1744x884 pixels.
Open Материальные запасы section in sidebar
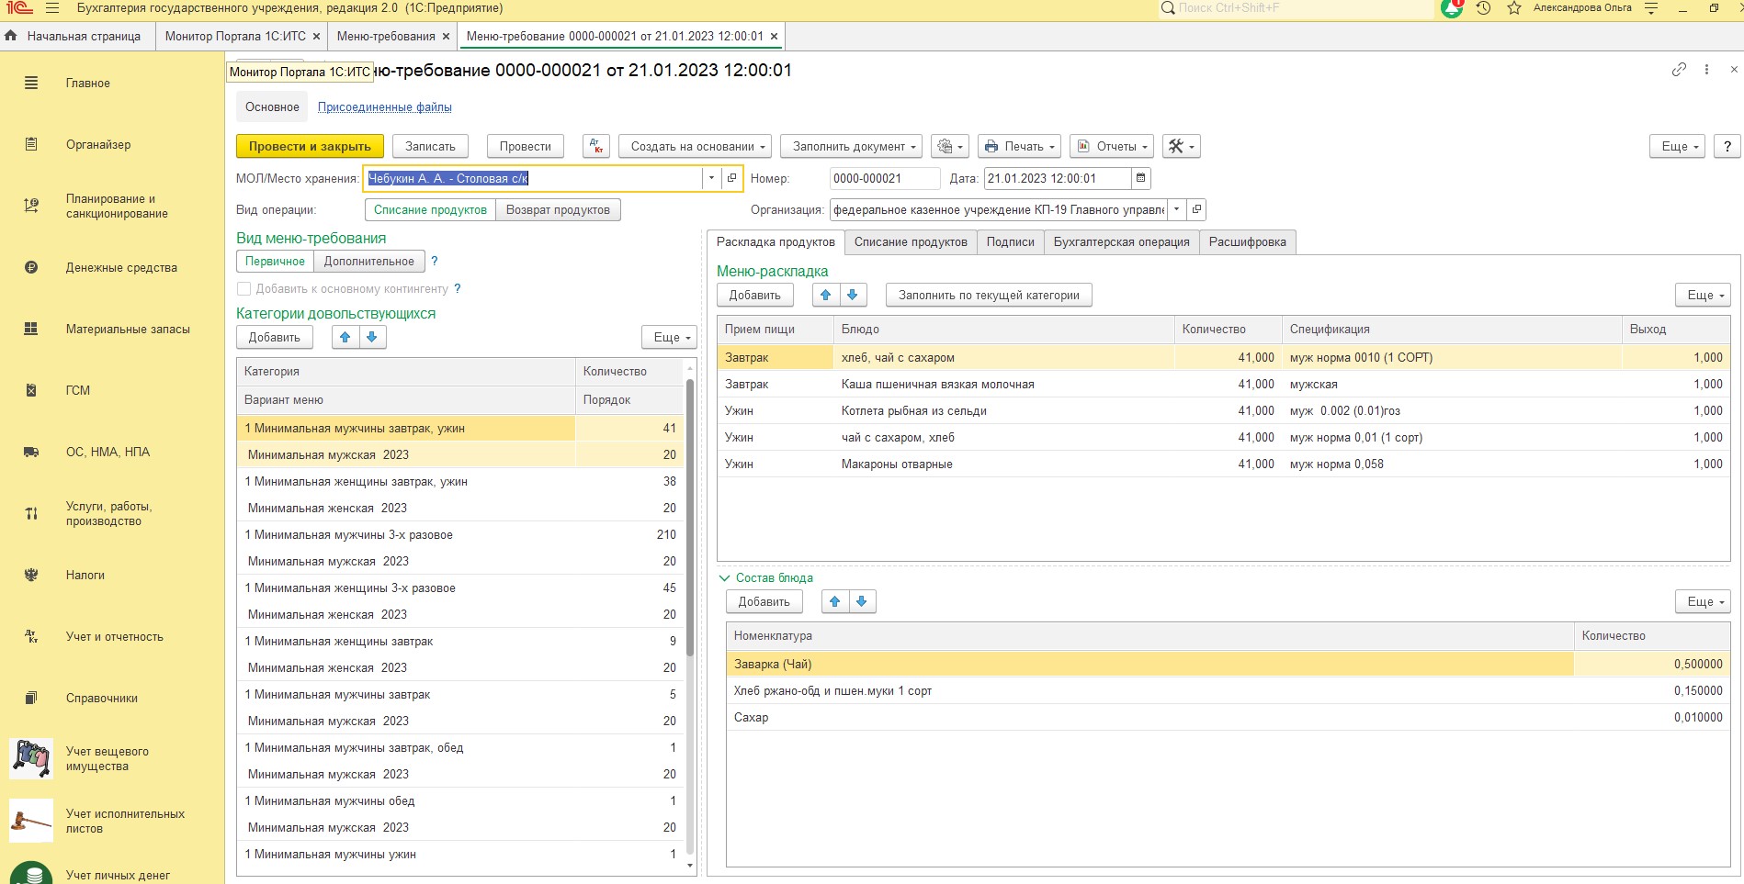pos(128,329)
